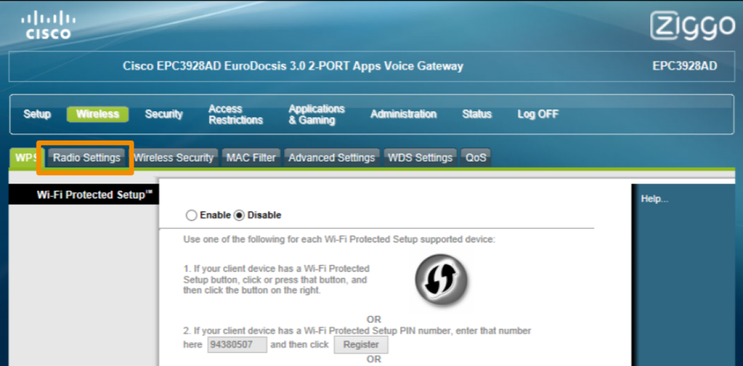Go to Access Restrictions menu
743x366 pixels.
[235, 114]
